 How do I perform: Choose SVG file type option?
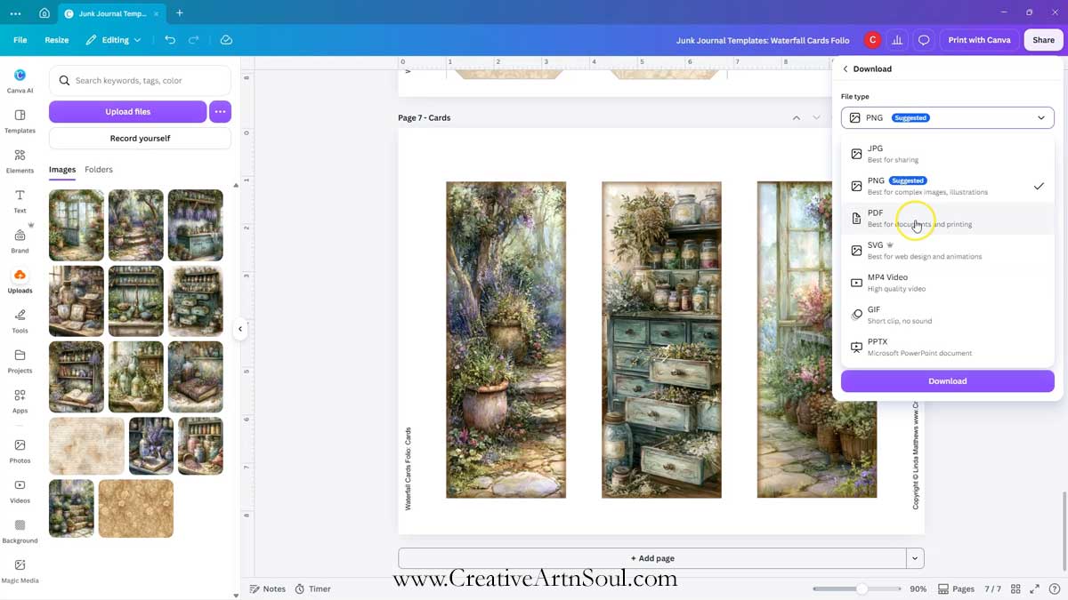click(x=947, y=251)
